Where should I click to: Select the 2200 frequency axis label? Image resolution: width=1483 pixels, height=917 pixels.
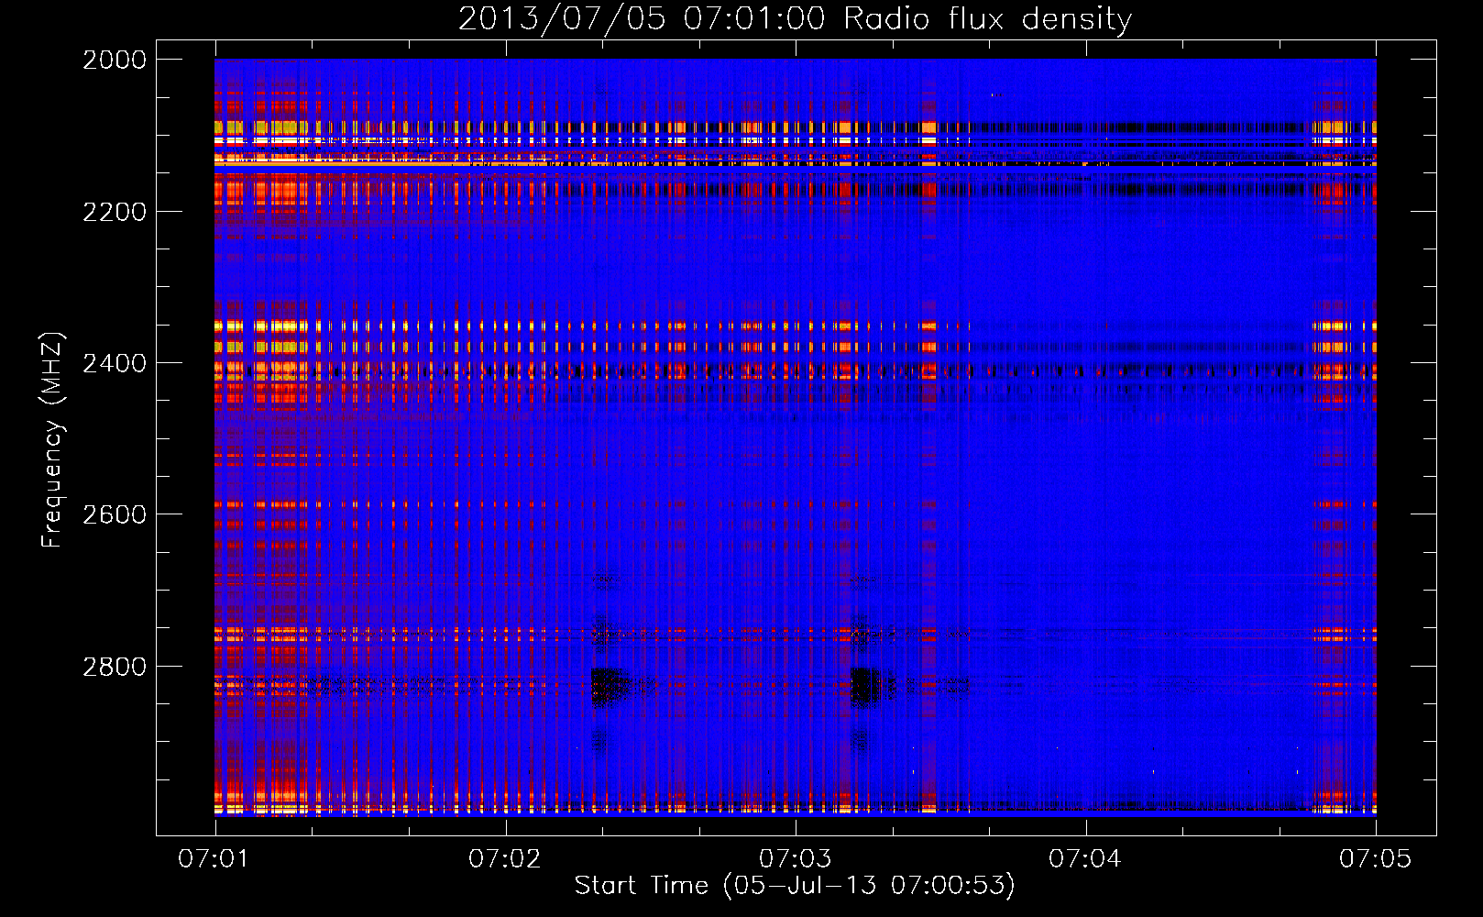click(x=115, y=212)
